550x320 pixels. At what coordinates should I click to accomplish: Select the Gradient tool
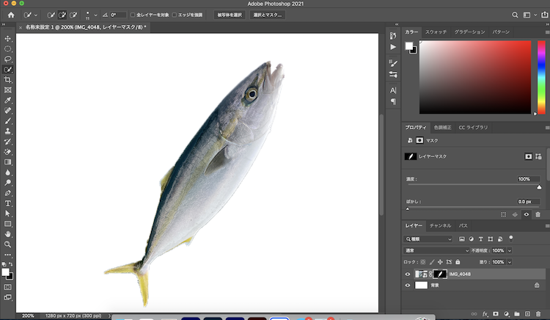pos(8,162)
